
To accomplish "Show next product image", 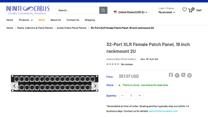I will click(x=95, y=86).
